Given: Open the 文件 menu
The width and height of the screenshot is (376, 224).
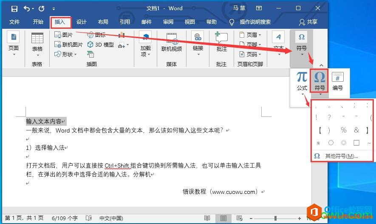Looking at the screenshot, I should pyautogui.click(x=14, y=22).
